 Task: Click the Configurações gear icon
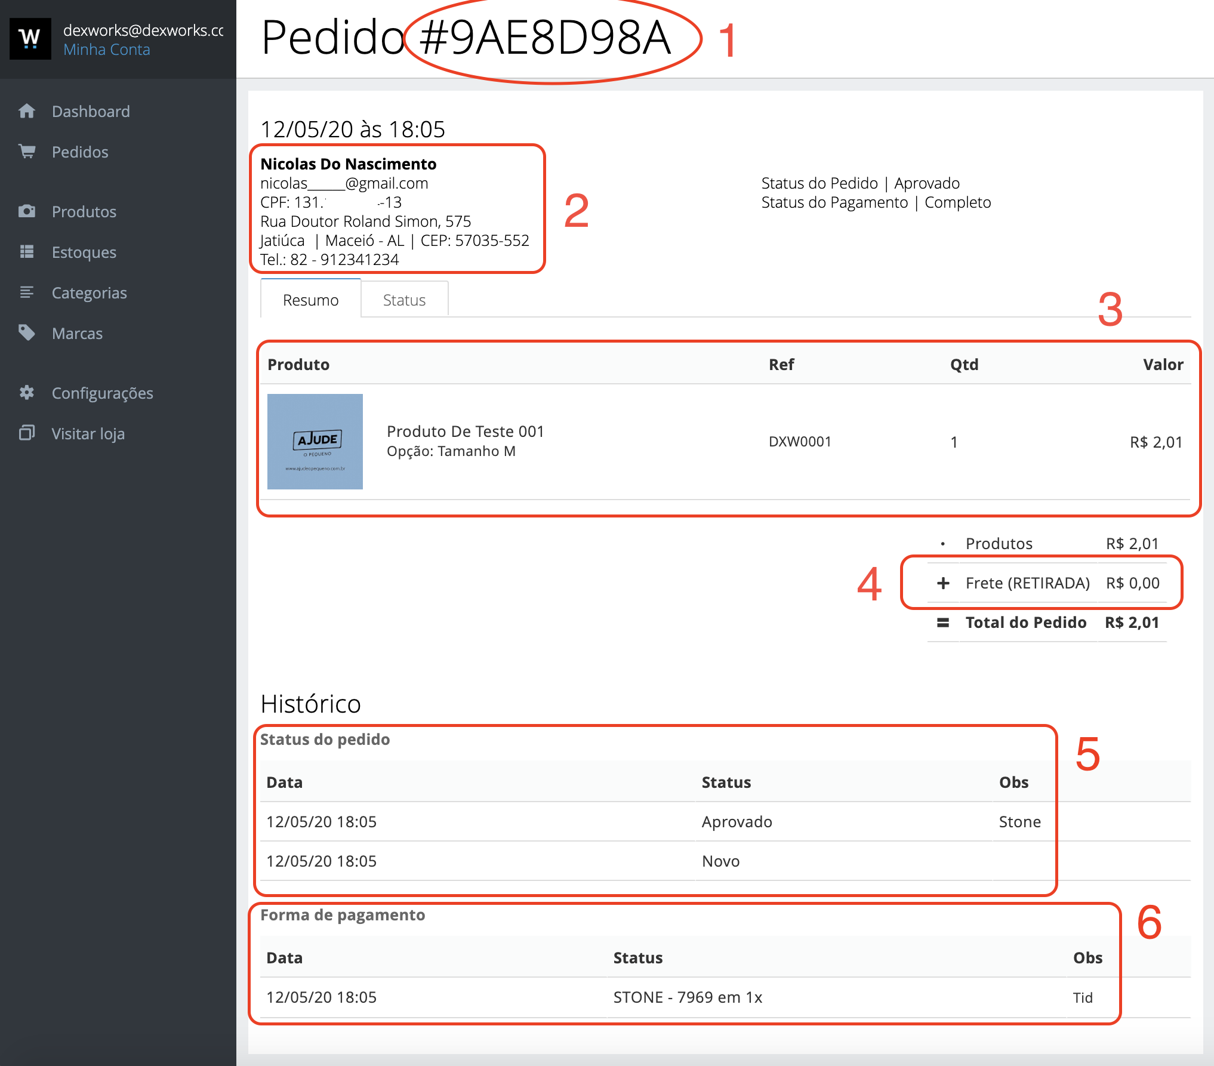27,393
